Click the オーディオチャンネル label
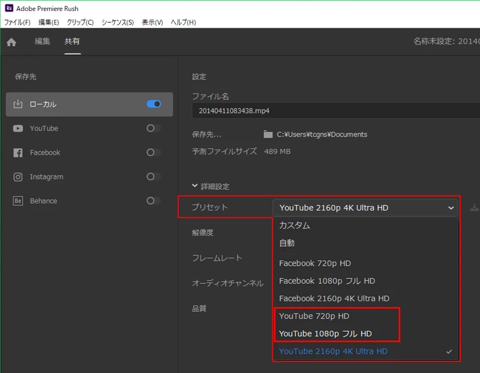 click(228, 283)
